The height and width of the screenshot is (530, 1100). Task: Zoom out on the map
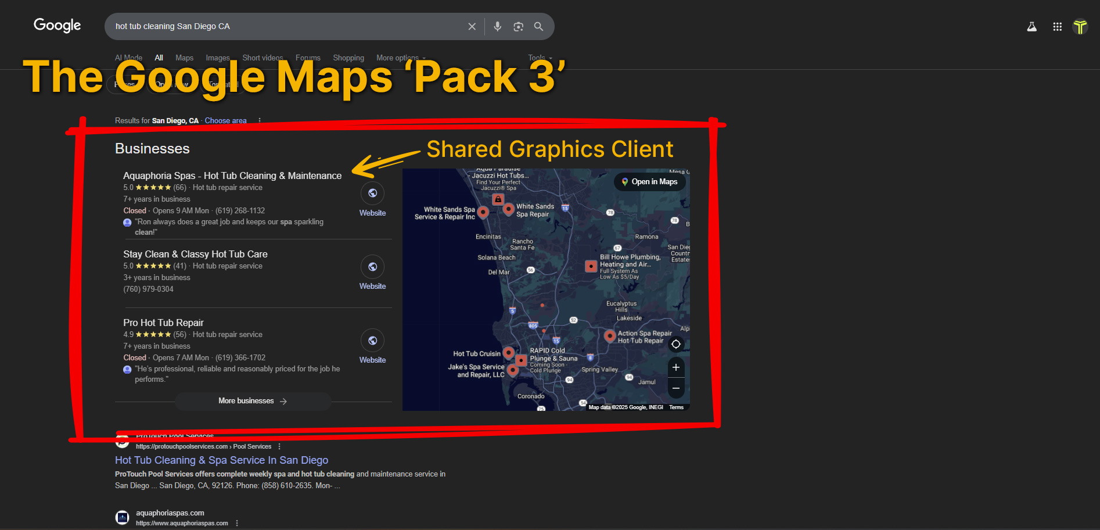(676, 388)
